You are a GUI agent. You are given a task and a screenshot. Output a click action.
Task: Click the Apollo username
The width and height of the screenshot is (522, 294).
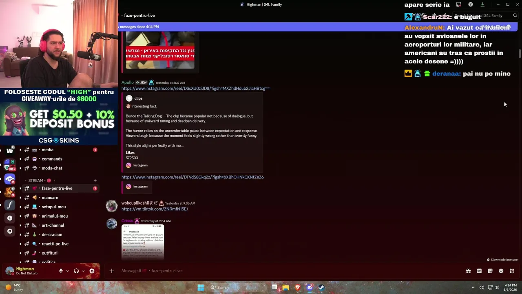(x=128, y=82)
